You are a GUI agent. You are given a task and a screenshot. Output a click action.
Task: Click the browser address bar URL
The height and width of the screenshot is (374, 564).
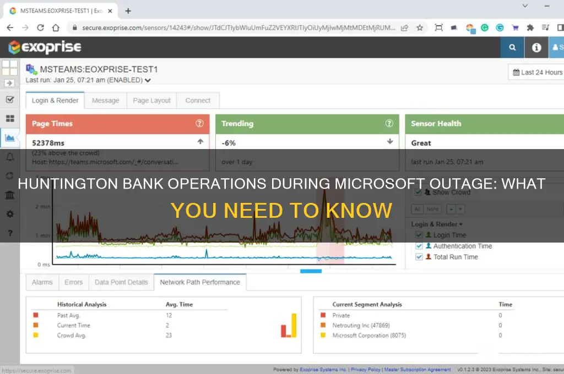[238, 28]
